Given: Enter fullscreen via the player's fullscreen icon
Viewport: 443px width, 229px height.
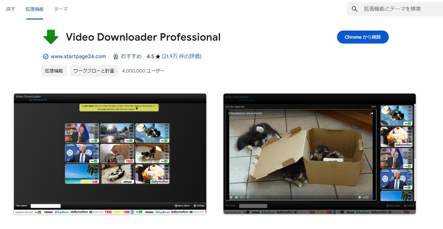Looking at the screenshot, I should pyautogui.click(x=372, y=197).
